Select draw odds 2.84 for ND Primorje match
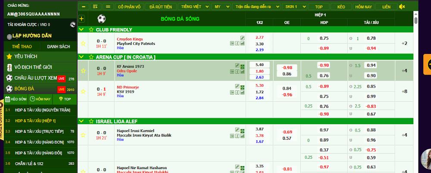 [x=259, y=98]
